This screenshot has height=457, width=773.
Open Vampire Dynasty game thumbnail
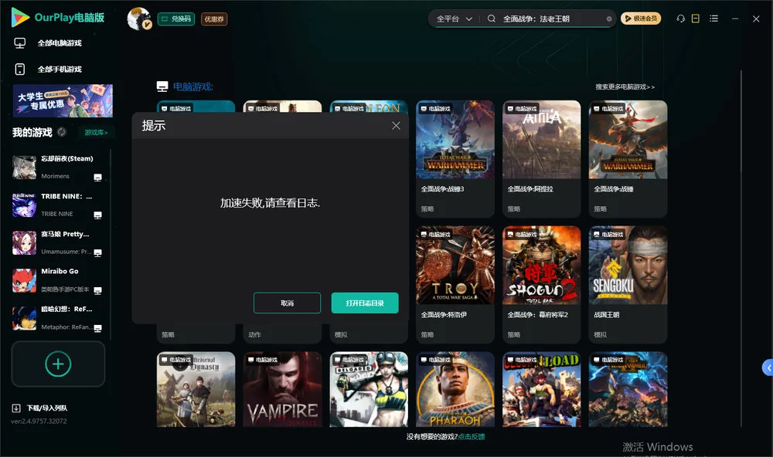[x=282, y=389]
